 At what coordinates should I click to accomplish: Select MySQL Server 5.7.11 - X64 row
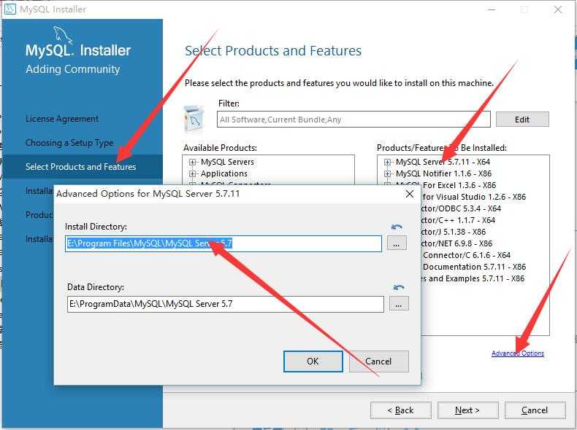tap(443, 162)
